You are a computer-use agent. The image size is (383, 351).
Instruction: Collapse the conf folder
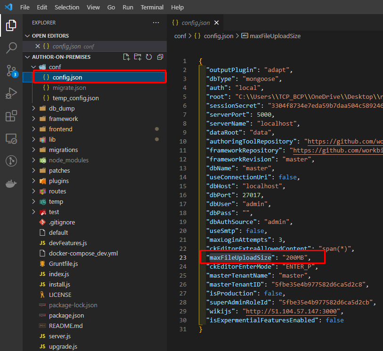(33, 67)
